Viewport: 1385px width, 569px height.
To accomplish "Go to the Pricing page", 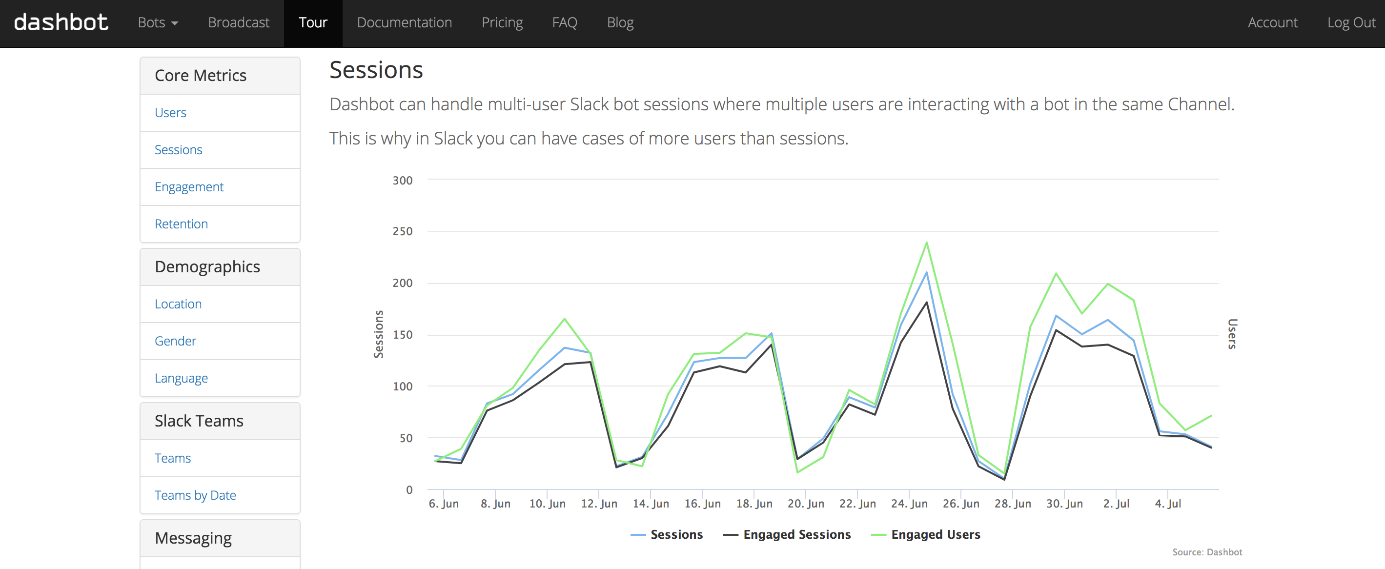I will 502,22.
